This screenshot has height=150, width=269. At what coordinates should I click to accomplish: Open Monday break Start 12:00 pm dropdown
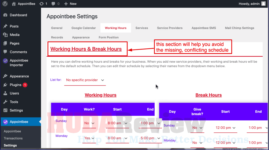click(x=225, y=143)
